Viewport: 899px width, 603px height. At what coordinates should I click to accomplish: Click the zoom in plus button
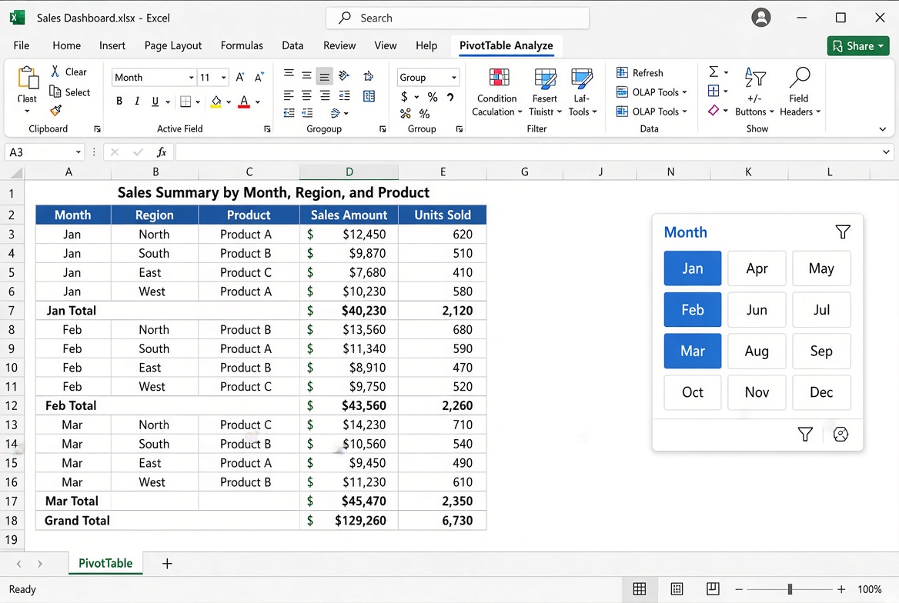pyautogui.click(x=841, y=589)
